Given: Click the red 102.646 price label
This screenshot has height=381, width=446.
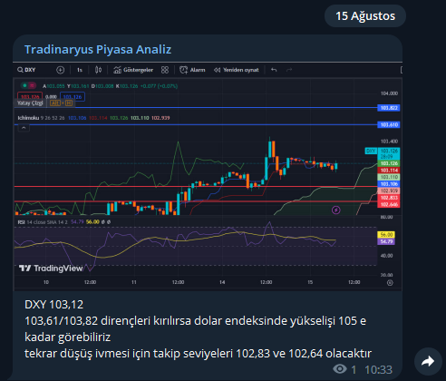Looking at the screenshot, I should pyautogui.click(x=389, y=204).
